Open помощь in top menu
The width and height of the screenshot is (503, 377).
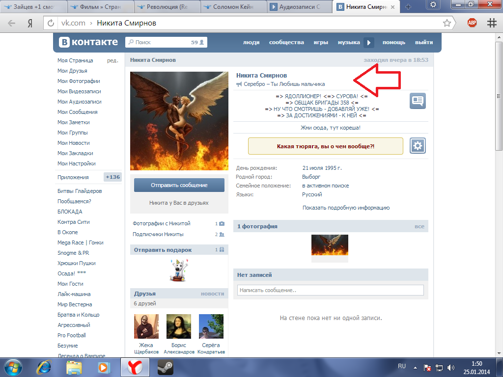click(394, 42)
